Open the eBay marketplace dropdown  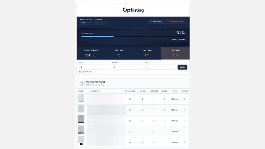86,23
